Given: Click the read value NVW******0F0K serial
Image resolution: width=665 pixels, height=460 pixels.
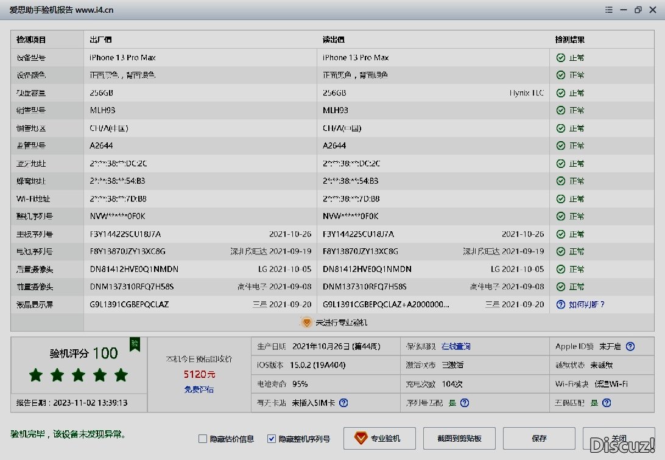Looking at the screenshot, I should pyautogui.click(x=350, y=216).
